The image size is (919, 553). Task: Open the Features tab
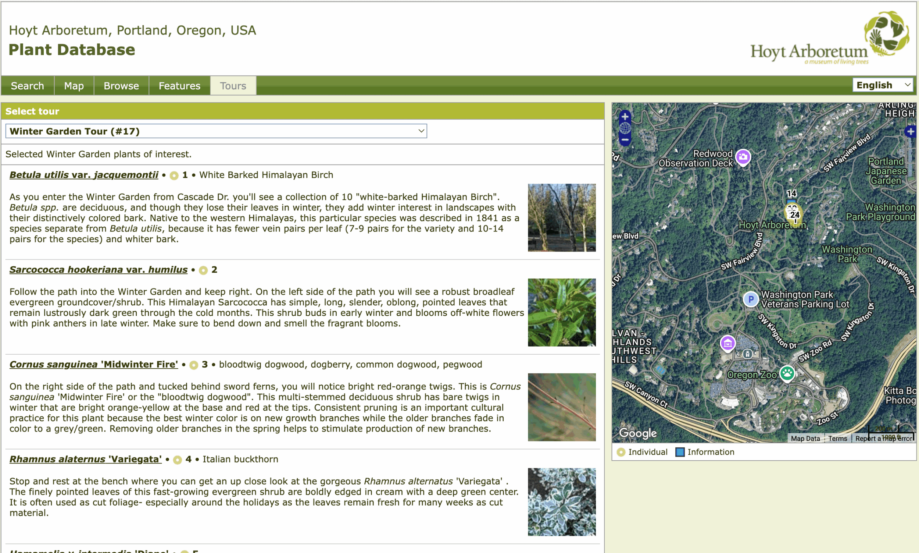179,86
